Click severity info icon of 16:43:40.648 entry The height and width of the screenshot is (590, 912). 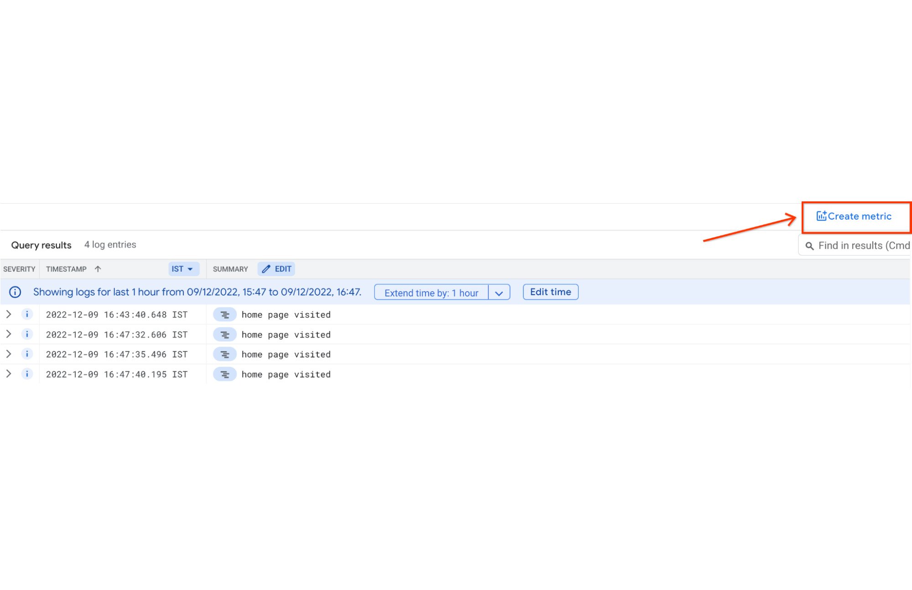pyautogui.click(x=27, y=314)
